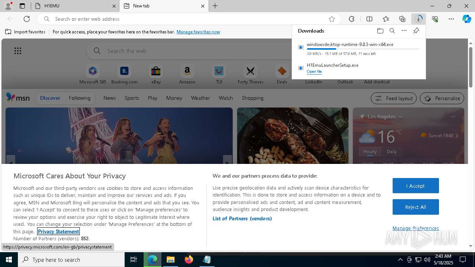Toggle the Downloads toolbar button
Screen dimensions: 475x267
coord(419,19)
